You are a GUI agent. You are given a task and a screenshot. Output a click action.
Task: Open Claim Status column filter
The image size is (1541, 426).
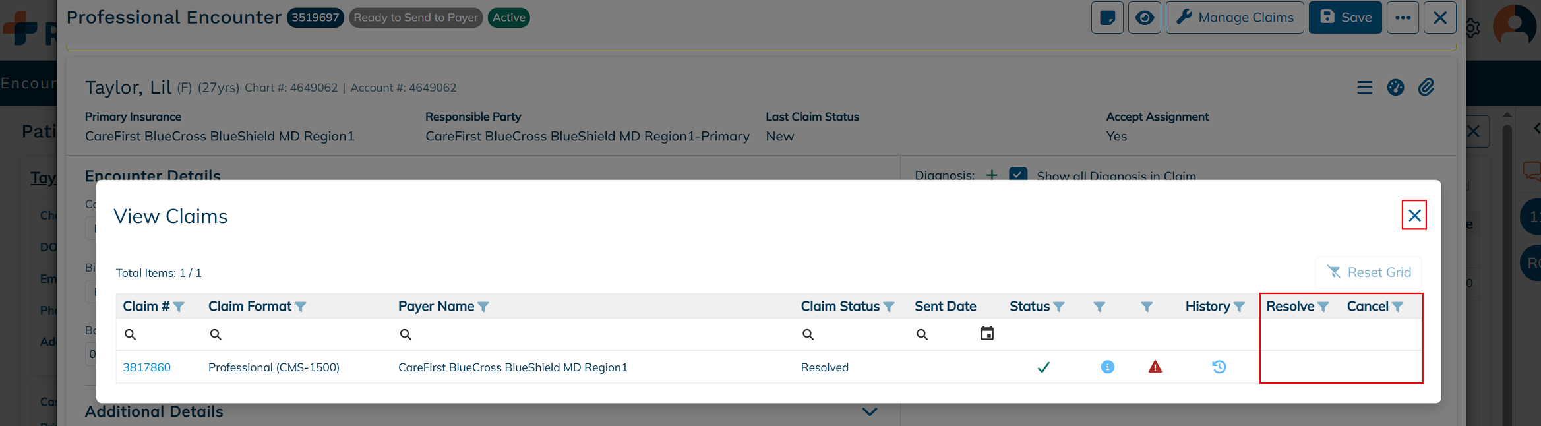(888, 307)
